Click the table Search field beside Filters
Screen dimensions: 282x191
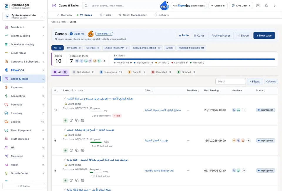(x=230, y=81)
